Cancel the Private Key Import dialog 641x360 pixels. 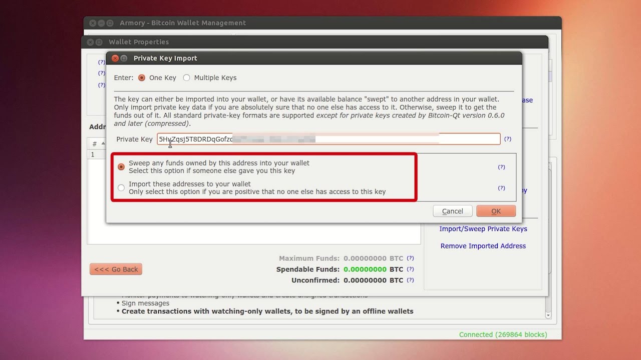[x=453, y=211]
